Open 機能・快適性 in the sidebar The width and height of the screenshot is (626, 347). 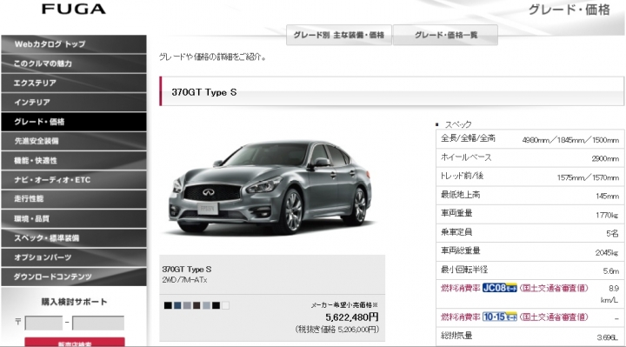[x=74, y=161]
